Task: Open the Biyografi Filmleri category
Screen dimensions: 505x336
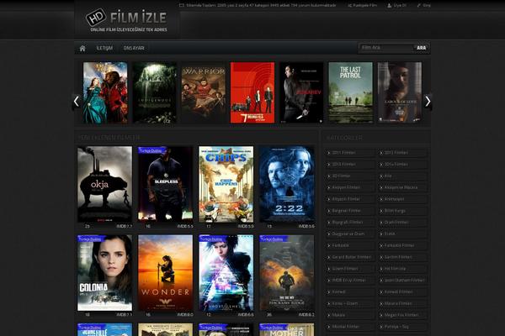Action: point(350,222)
